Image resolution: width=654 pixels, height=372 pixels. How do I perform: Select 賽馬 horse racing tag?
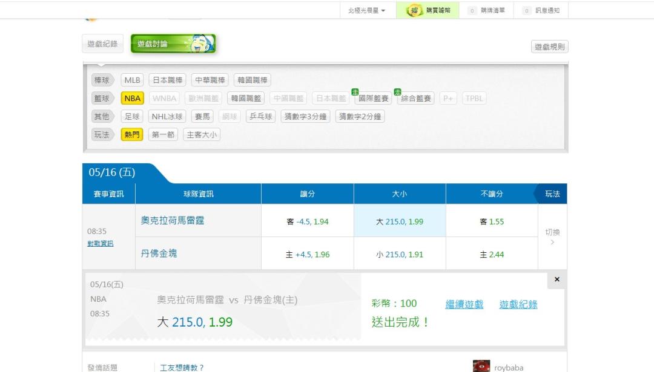[x=202, y=117]
